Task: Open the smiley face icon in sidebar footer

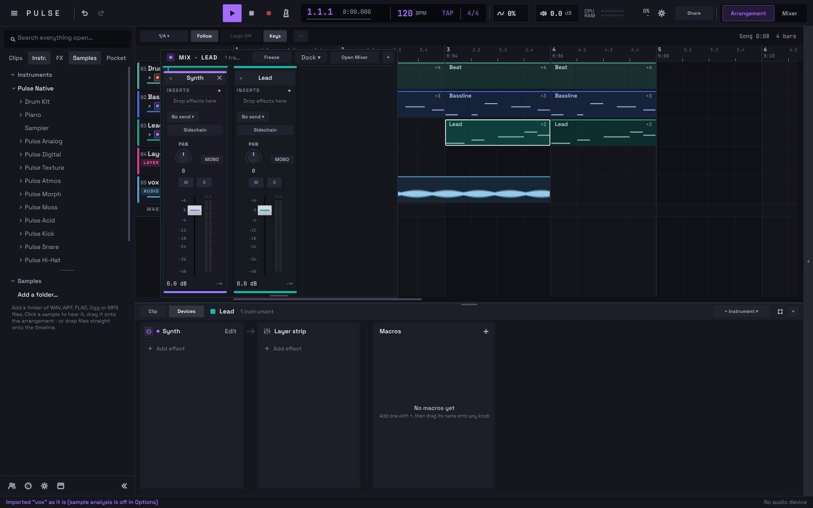Action: (28, 486)
